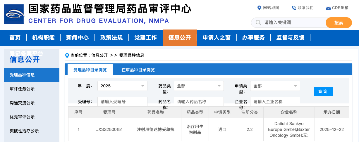Go to 优先审评公示 sidebar item
Viewport: 359px width, 142px height.
pyautogui.click(x=22, y=117)
